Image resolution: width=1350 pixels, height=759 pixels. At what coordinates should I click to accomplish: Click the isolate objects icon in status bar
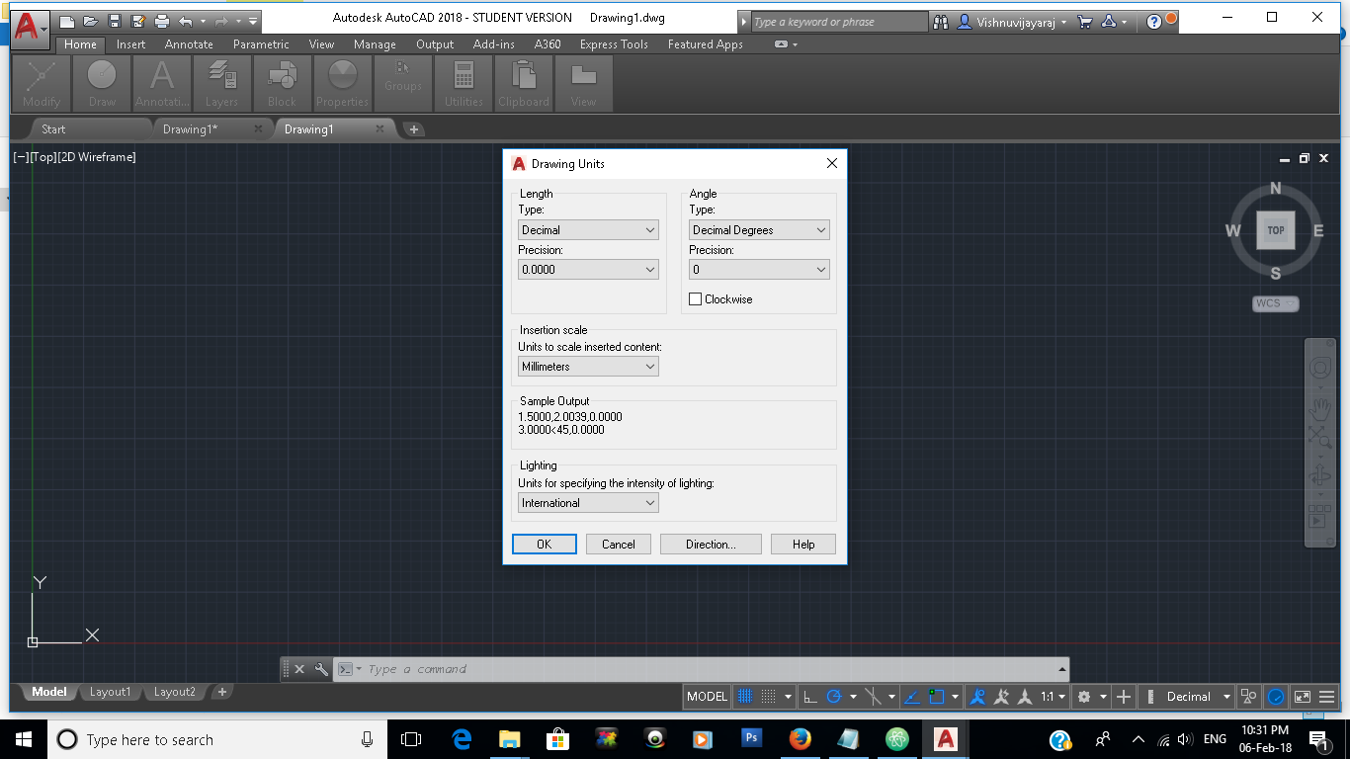point(1249,697)
